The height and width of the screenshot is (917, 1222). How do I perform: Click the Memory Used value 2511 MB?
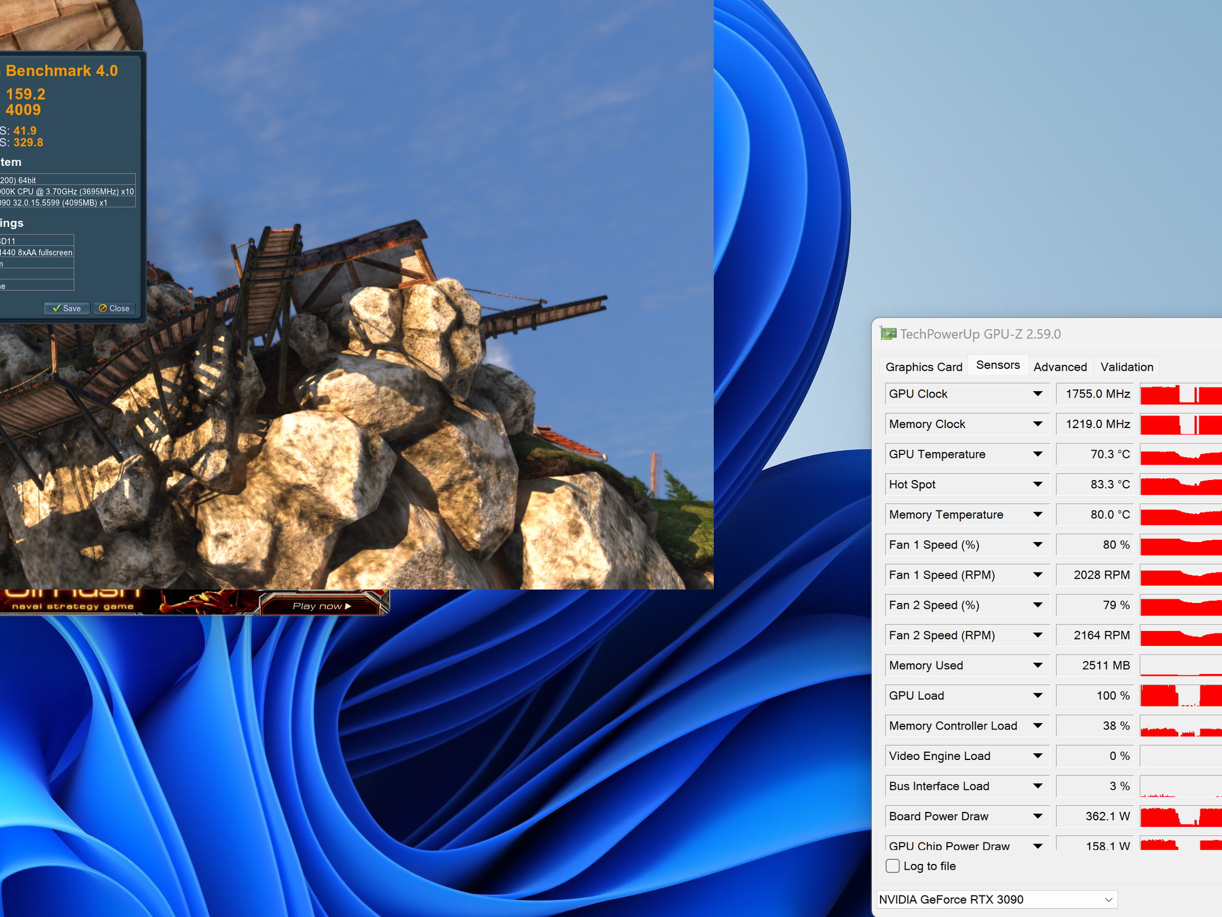pos(1096,665)
